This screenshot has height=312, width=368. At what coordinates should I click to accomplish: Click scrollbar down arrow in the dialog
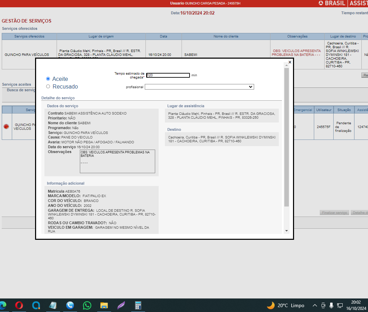point(286,231)
